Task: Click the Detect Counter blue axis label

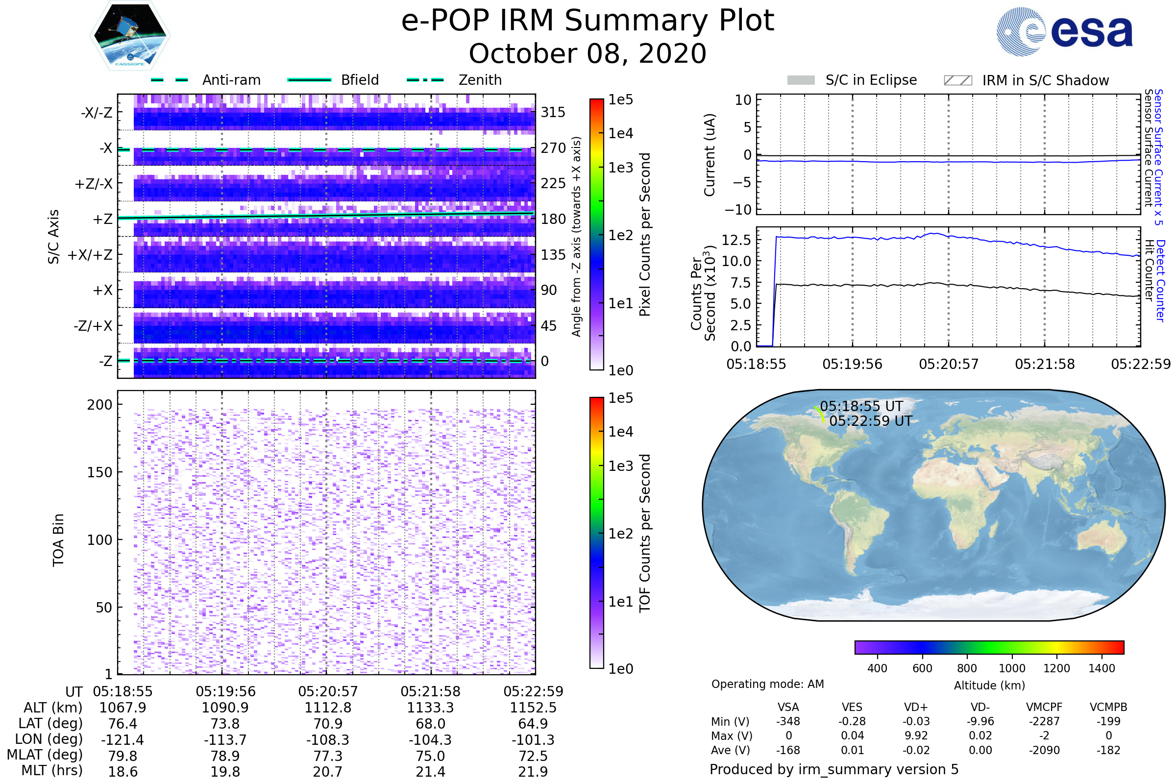Action: (x=1161, y=280)
